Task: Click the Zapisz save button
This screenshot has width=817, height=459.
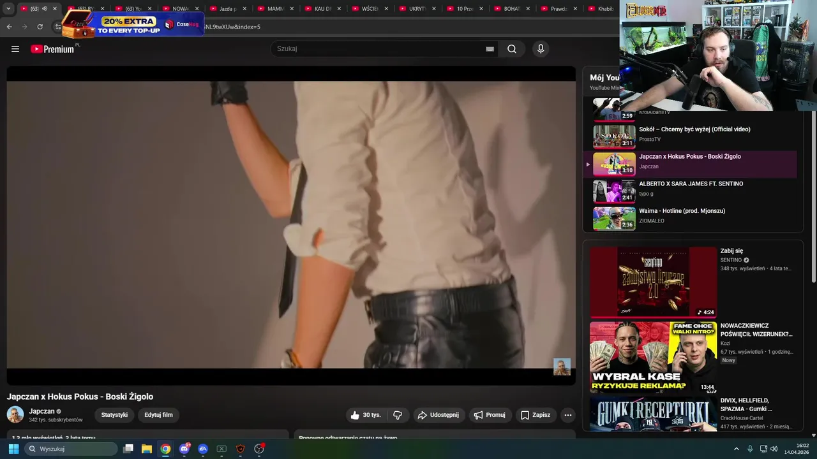Action: [536, 415]
